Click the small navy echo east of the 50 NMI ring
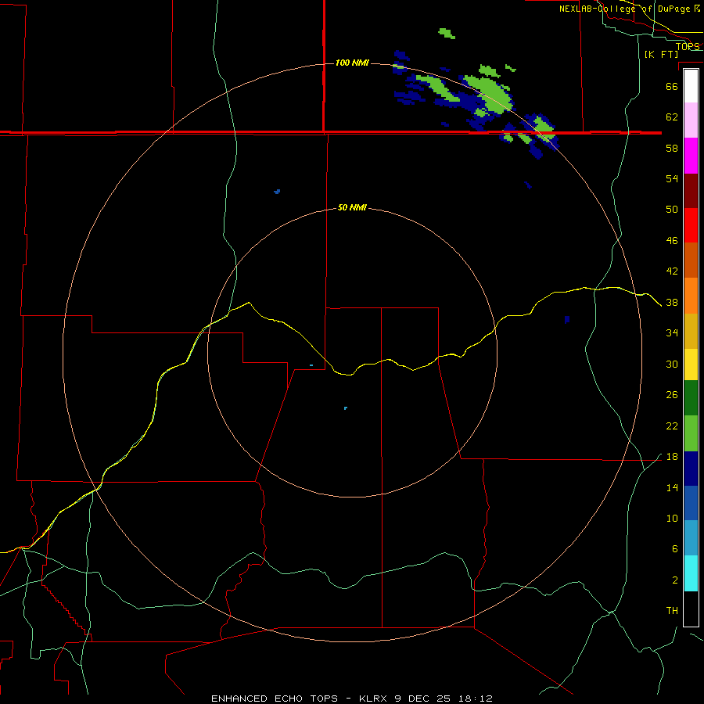The width and height of the screenshot is (704, 704). [567, 319]
